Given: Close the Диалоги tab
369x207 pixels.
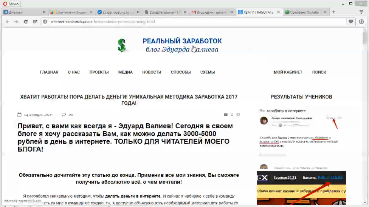Looking at the screenshot, I should click(44, 12).
